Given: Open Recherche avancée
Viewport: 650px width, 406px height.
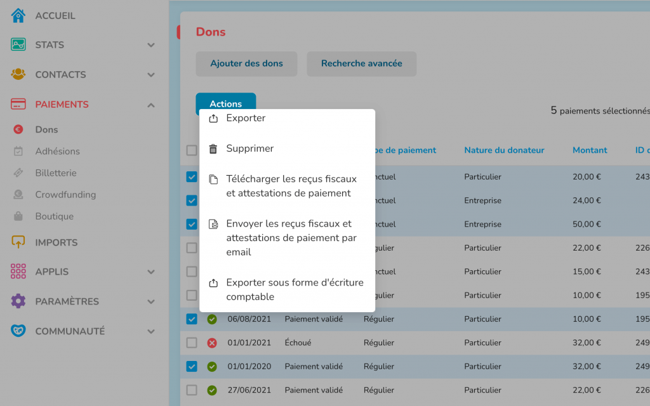Looking at the screenshot, I should 361,63.
